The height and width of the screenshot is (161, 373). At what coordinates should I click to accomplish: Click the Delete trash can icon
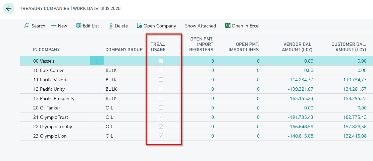[110, 26]
